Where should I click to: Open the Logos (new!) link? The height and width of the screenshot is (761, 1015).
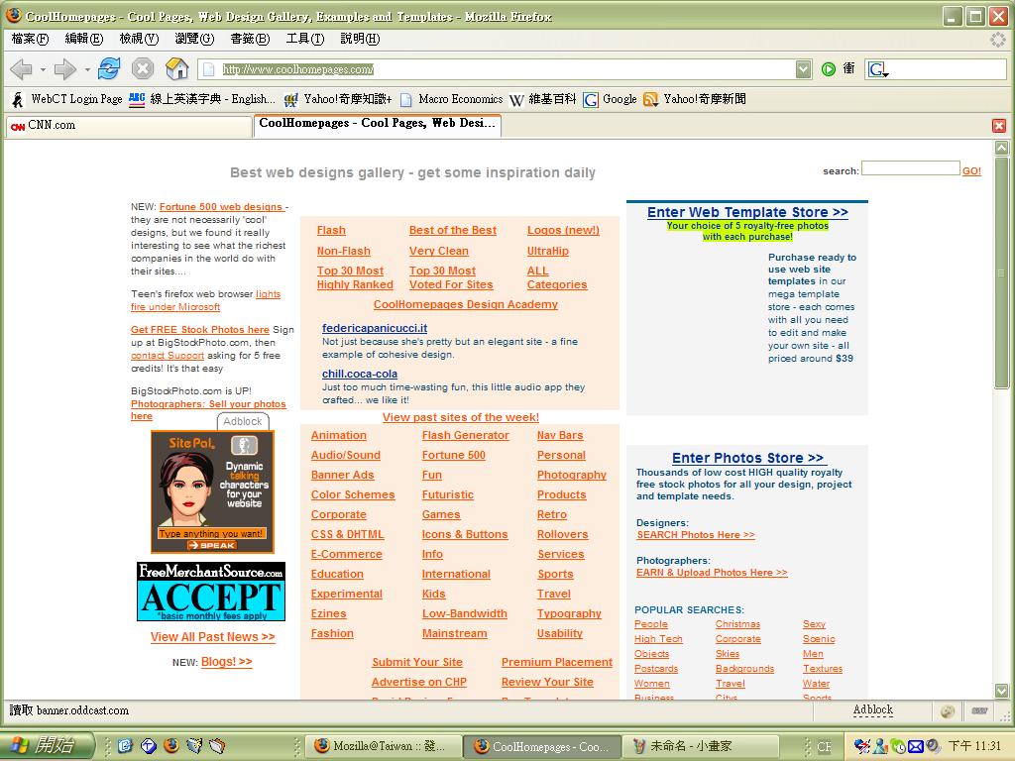[563, 230]
